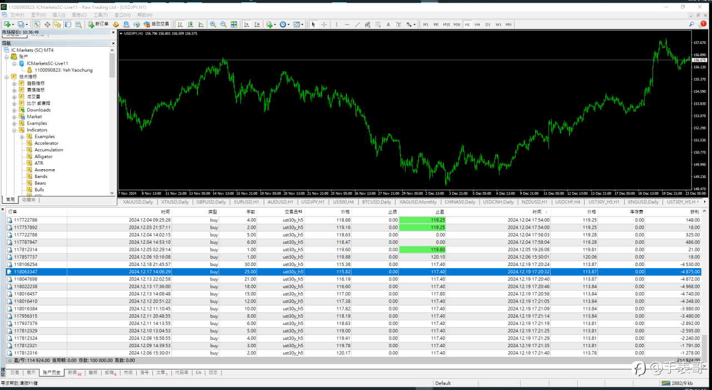Zoom out of the chart
712x390 pixels.
tap(223, 24)
